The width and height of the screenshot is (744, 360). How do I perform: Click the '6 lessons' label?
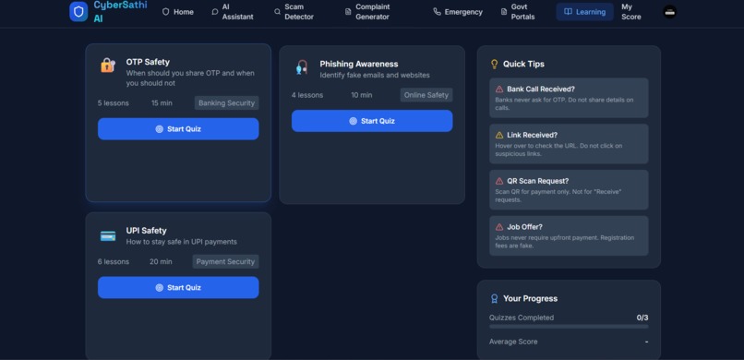(x=113, y=261)
